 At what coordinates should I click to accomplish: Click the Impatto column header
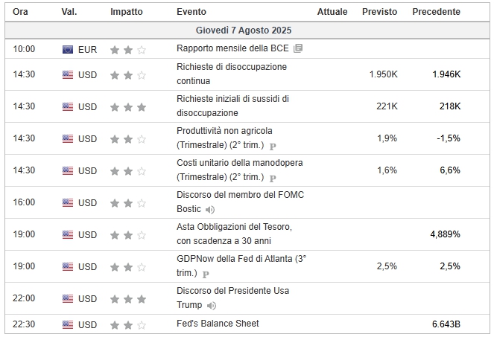pos(127,12)
